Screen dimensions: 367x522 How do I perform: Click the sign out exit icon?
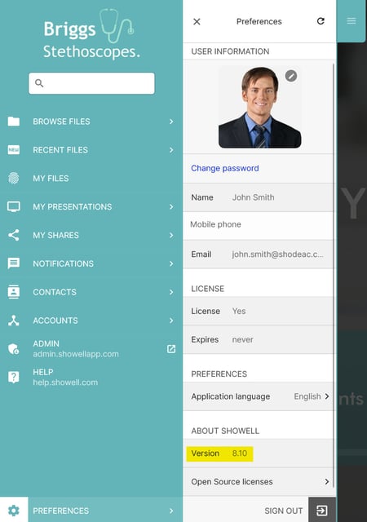tap(321, 510)
